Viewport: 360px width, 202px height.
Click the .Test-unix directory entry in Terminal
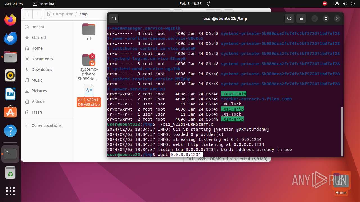click(234, 94)
